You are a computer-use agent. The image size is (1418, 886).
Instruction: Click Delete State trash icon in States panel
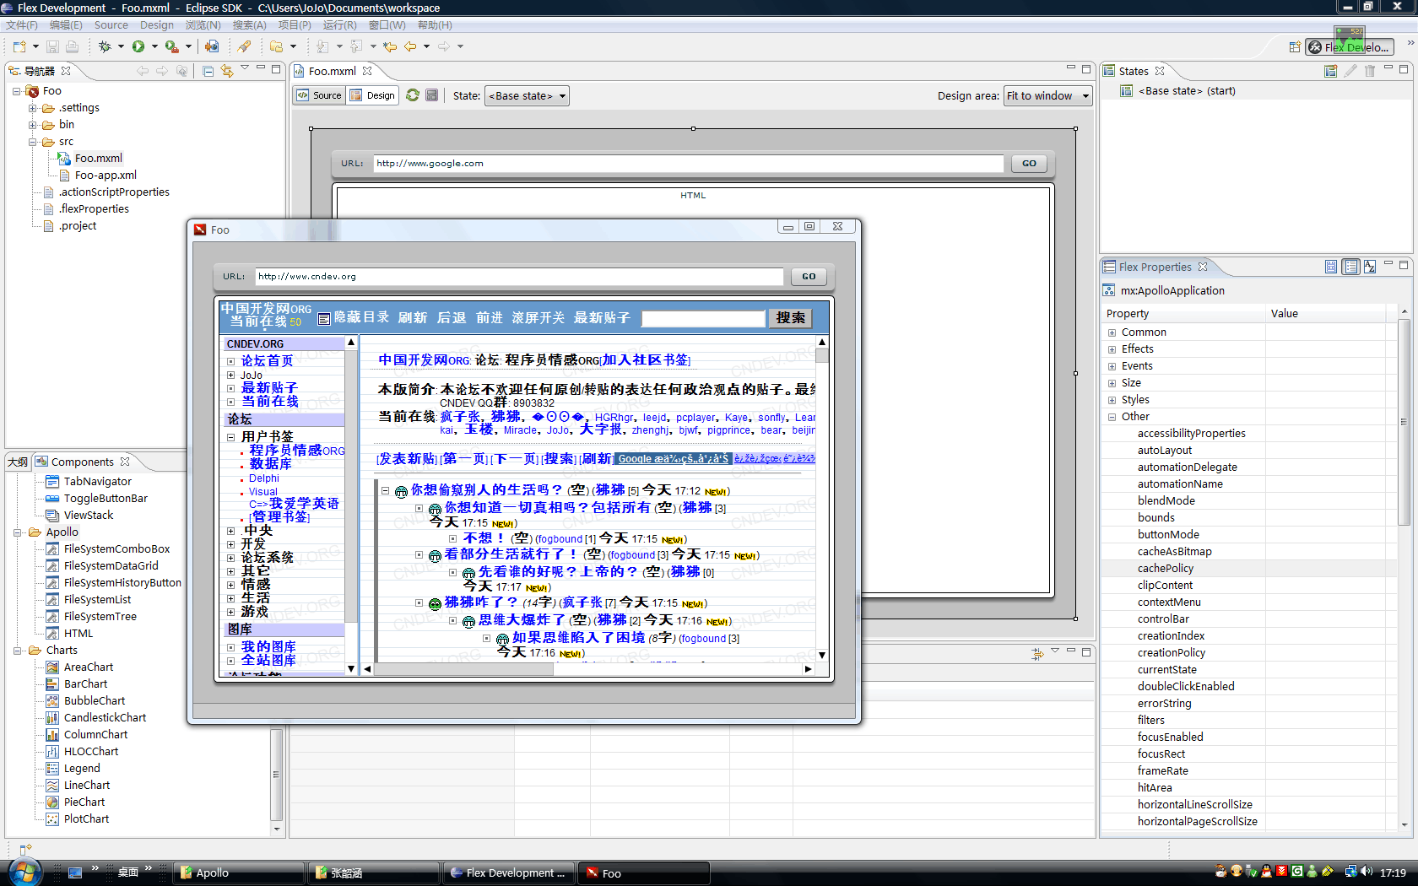point(1370,71)
